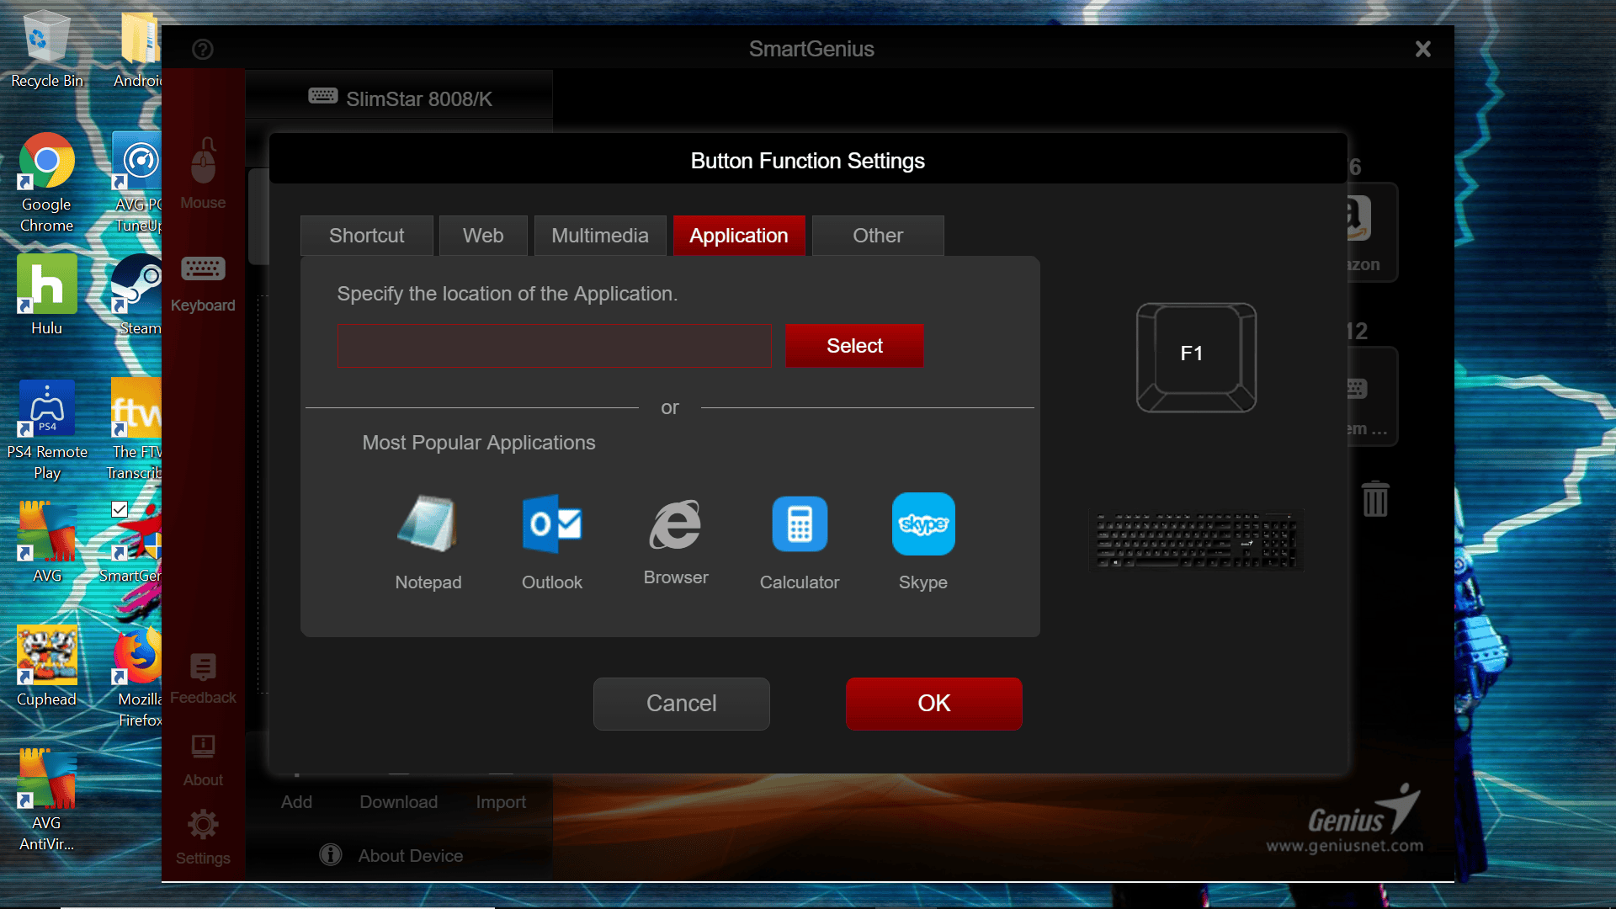
Task: Choose the Notepad application icon
Action: click(428, 524)
